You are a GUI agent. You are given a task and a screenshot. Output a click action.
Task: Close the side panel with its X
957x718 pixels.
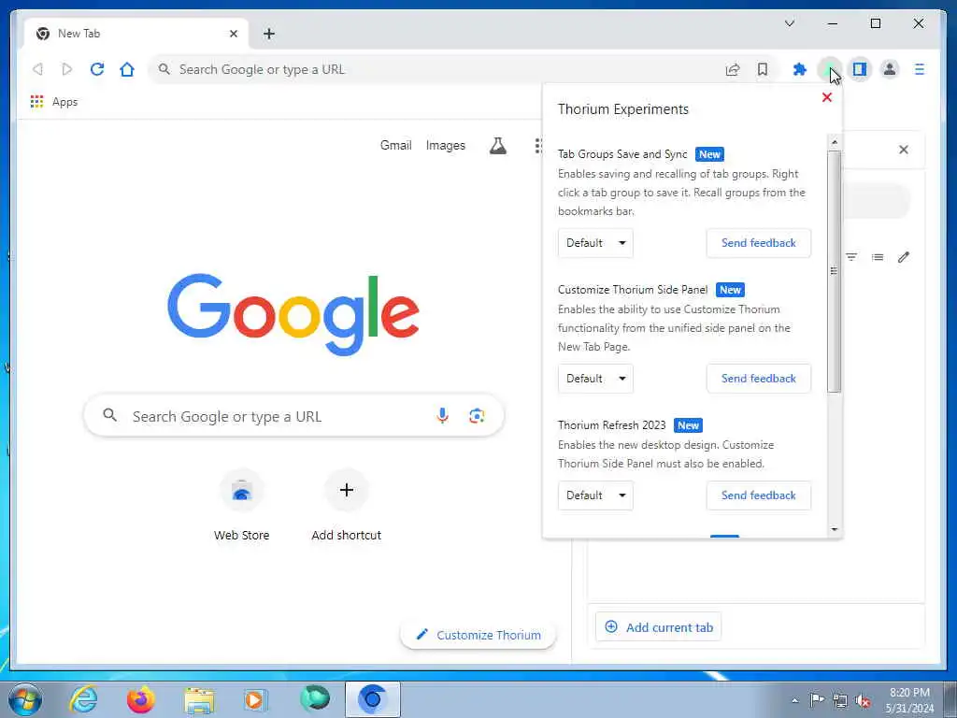[904, 150]
